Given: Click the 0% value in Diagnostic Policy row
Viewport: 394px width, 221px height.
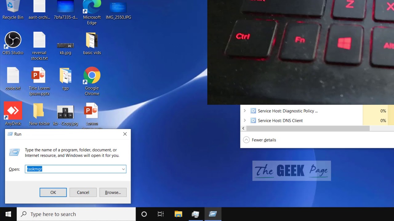Looking at the screenshot, I should coord(383,111).
